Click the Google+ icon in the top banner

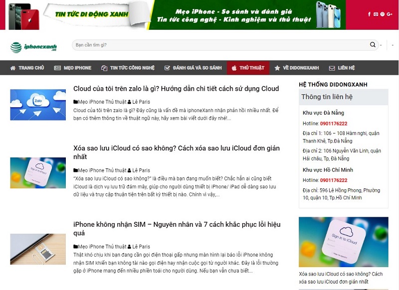click(x=390, y=14)
